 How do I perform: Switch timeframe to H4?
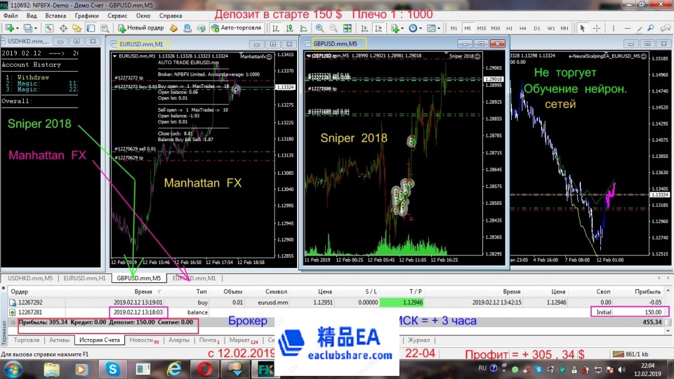click(523, 28)
